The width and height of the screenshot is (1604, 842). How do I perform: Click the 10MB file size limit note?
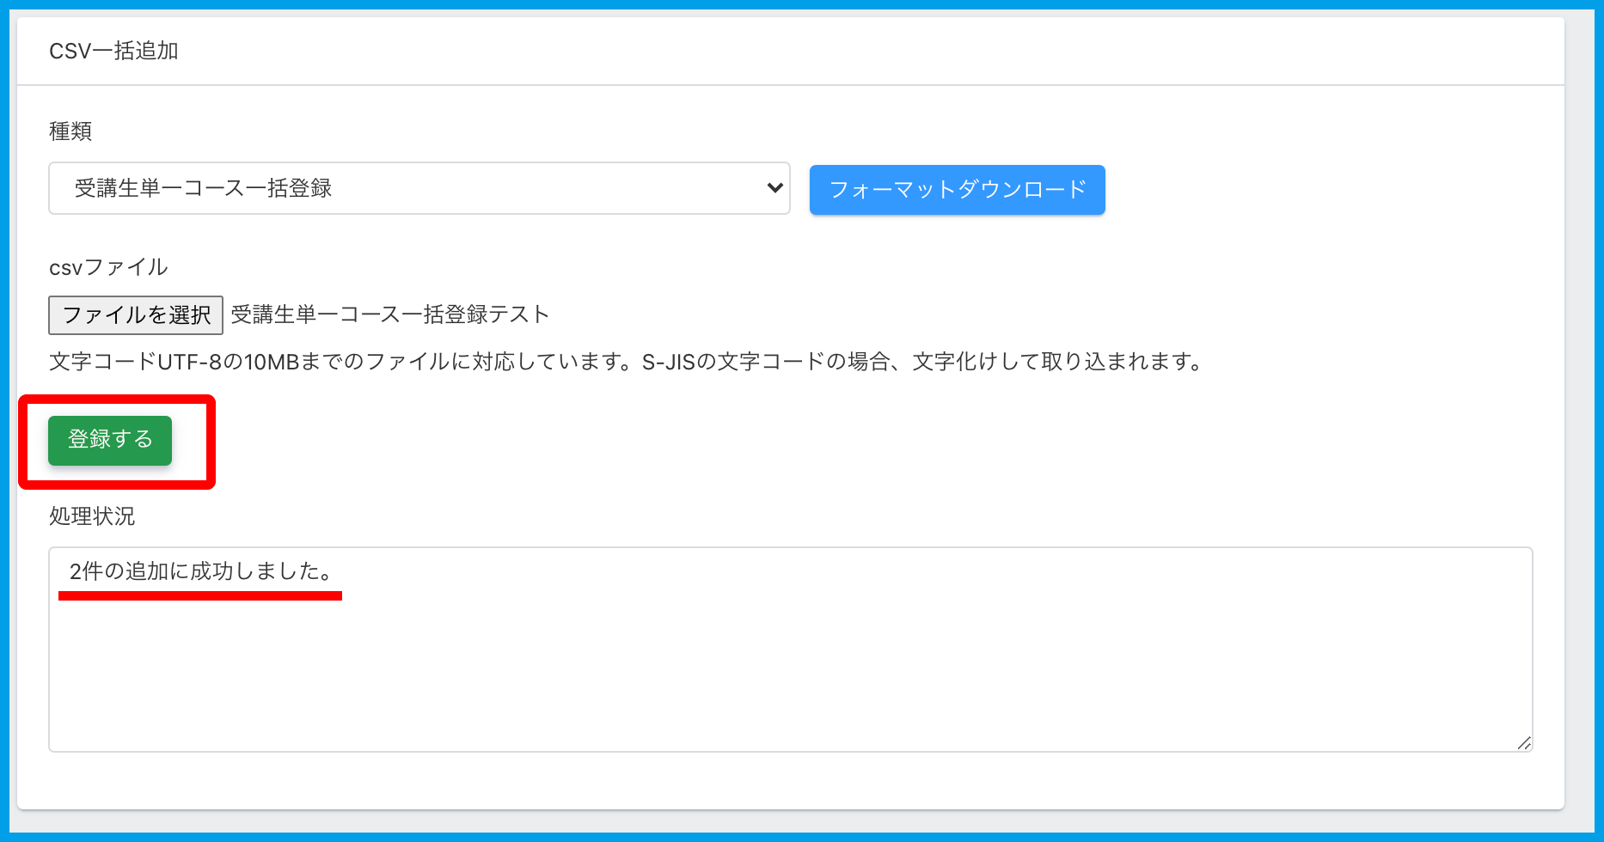[271, 362]
